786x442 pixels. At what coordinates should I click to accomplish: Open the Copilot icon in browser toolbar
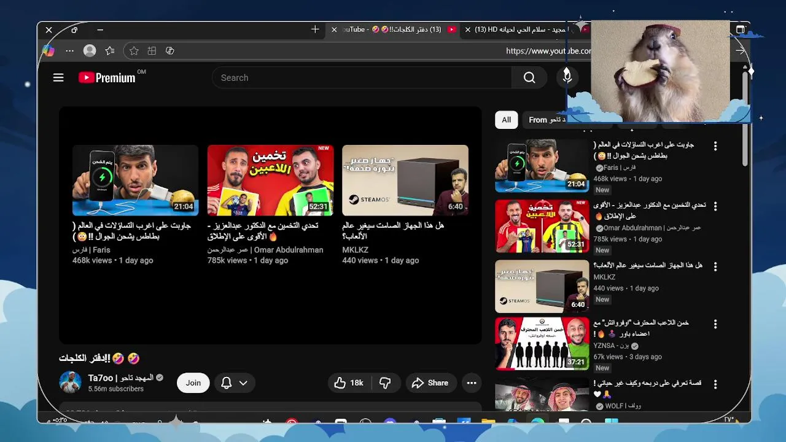point(49,51)
